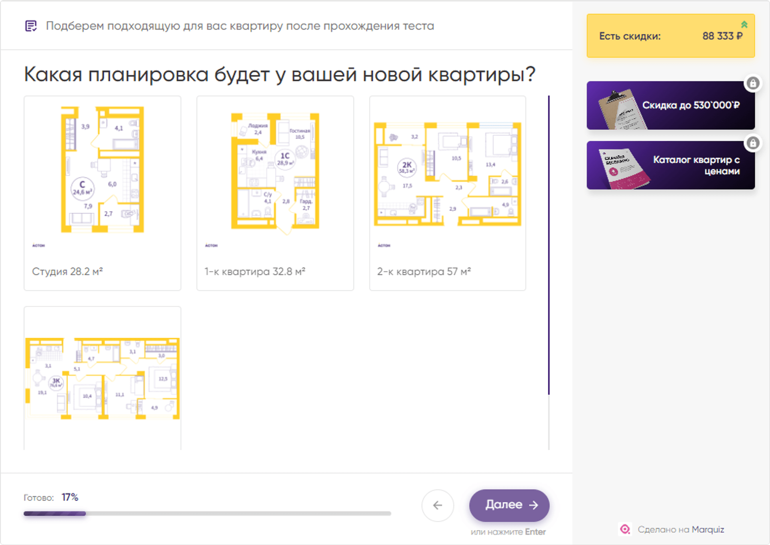Screen dimensions: 770x545
Task: Pick the 2-к квартира 57 м² option
Action: [423, 272]
